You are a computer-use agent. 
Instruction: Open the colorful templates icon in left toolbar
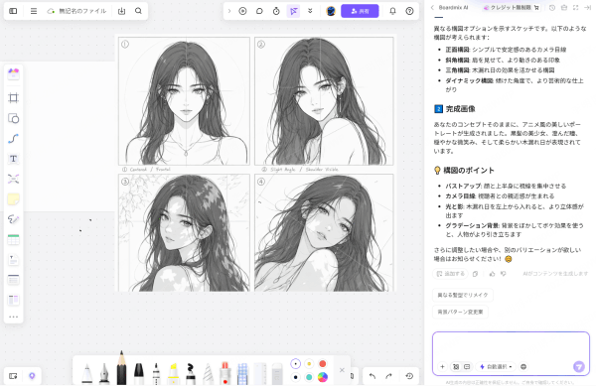[x=13, y=72]
